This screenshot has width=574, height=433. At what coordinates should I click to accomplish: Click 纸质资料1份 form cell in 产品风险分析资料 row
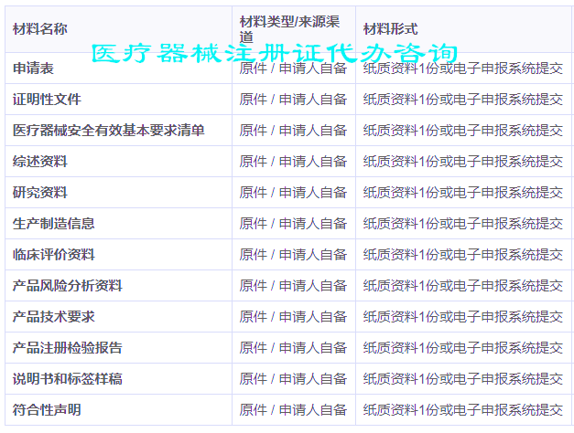pos(462,285)
